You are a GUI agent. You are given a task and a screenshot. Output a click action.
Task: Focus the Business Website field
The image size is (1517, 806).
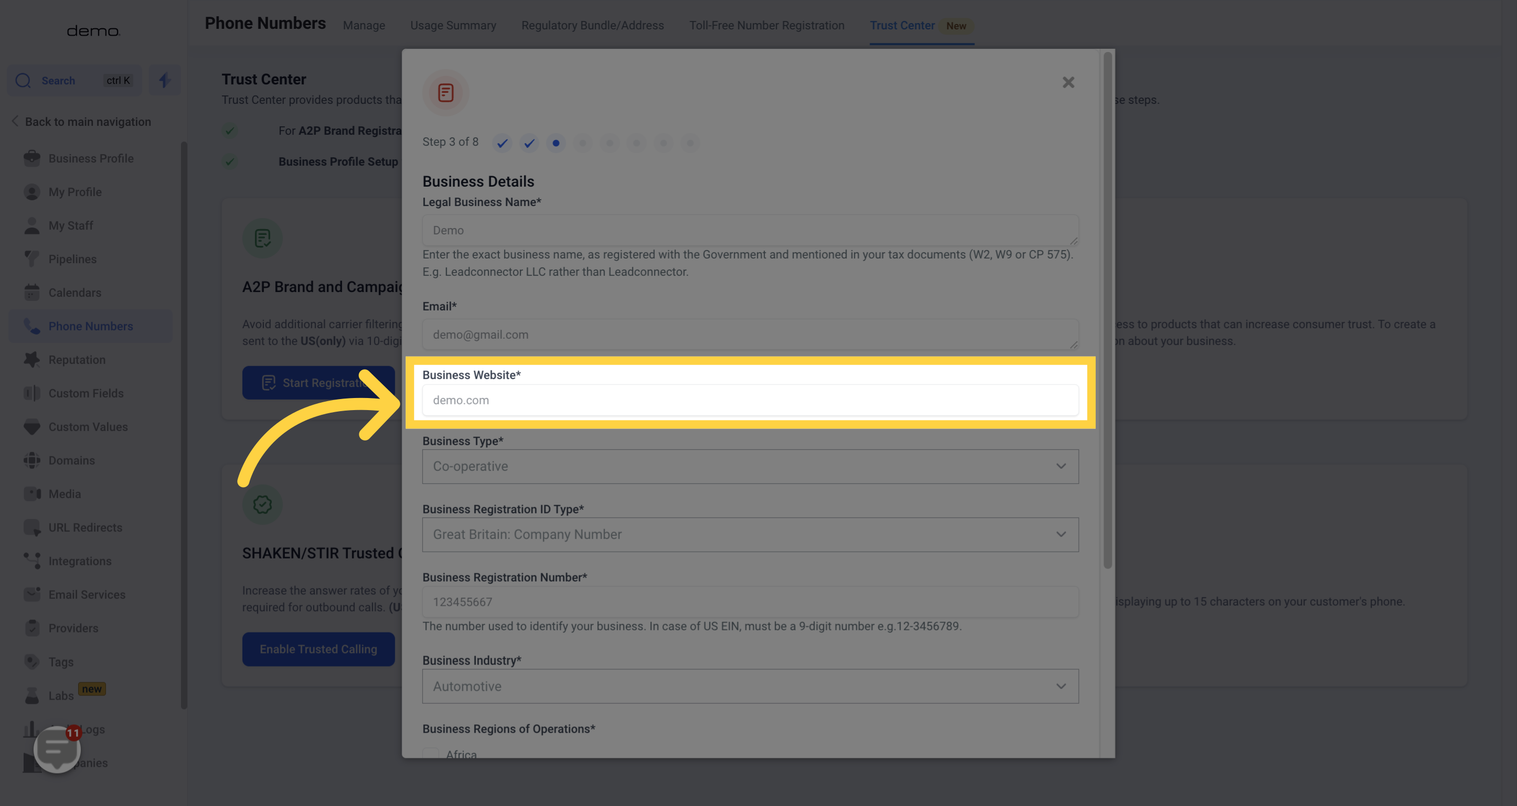(750, 400)
